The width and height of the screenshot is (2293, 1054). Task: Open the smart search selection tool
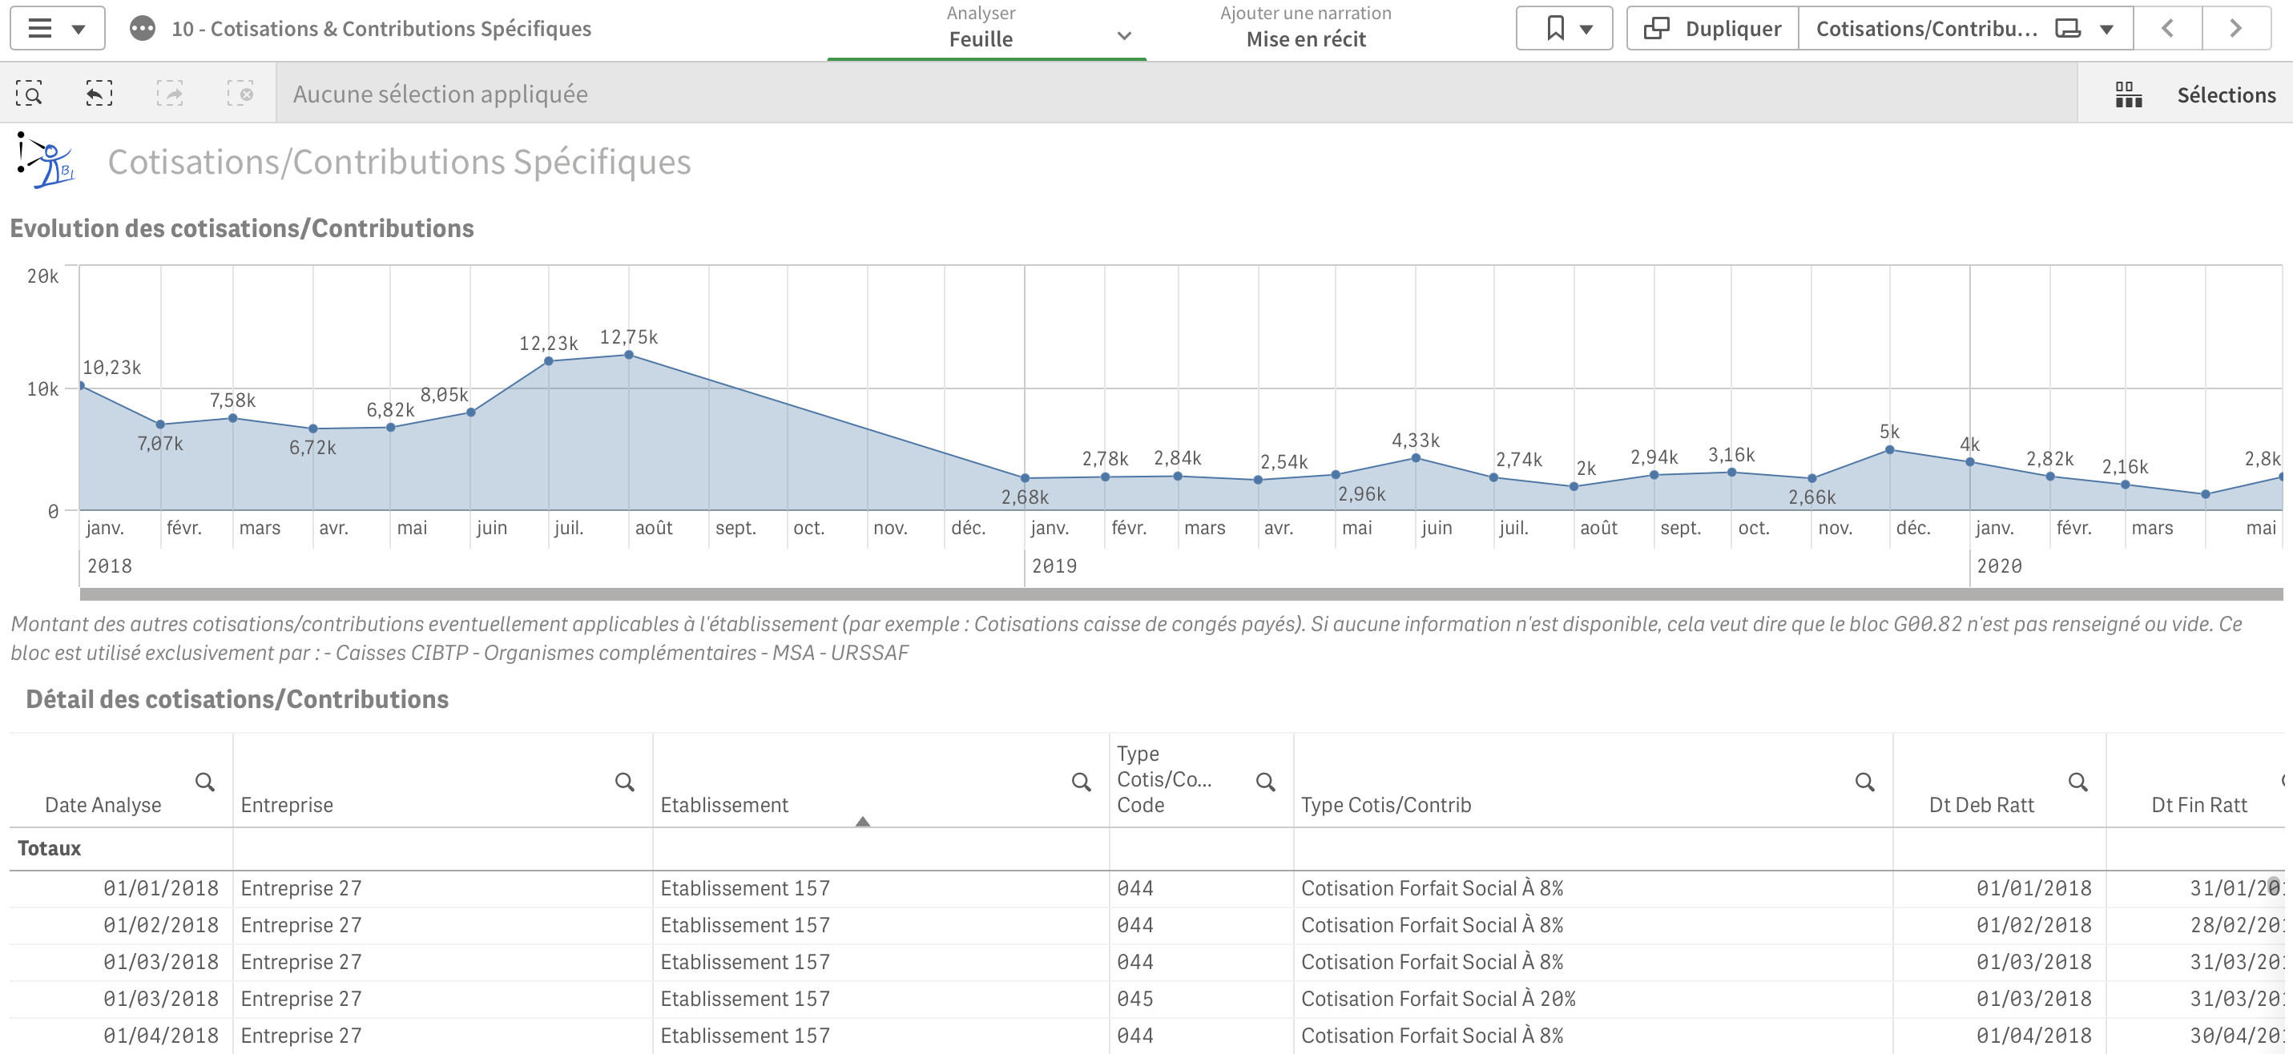29,94
